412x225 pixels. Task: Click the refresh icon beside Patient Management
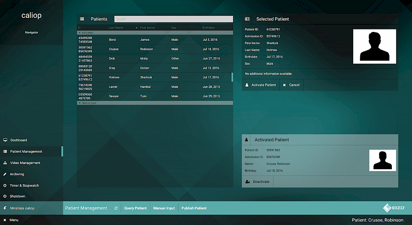pos(116,208)
